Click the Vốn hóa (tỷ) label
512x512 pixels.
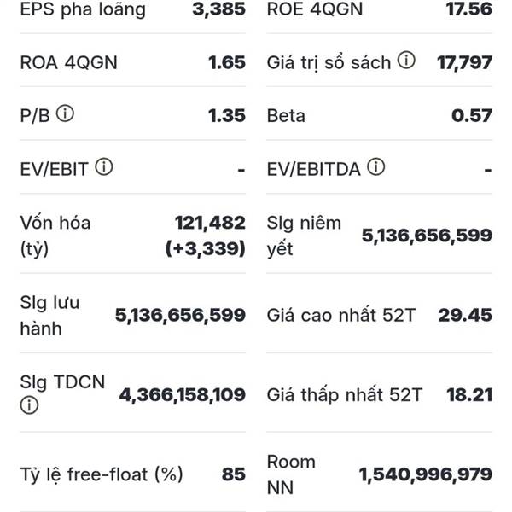pos(55,236)
